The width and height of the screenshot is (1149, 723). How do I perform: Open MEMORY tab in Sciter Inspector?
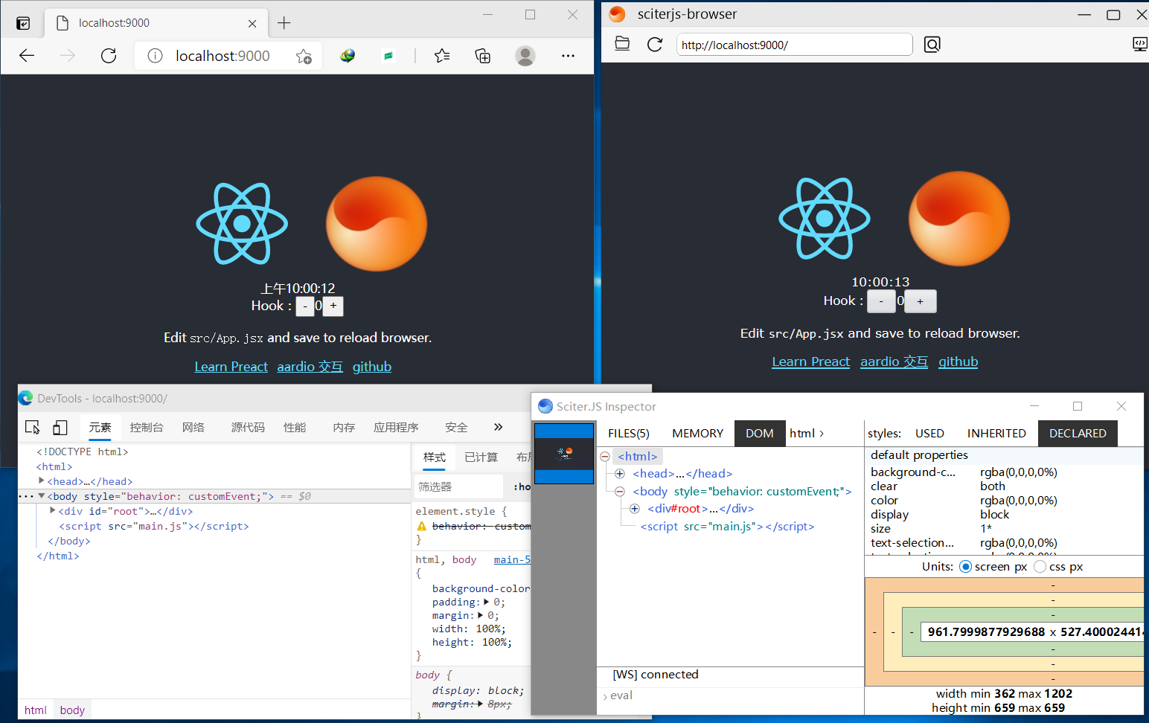click(697, 433)
